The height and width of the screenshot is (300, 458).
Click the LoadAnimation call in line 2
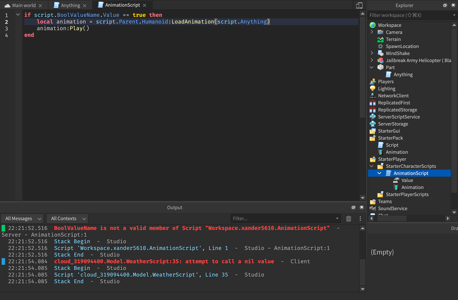coord(193,22)
